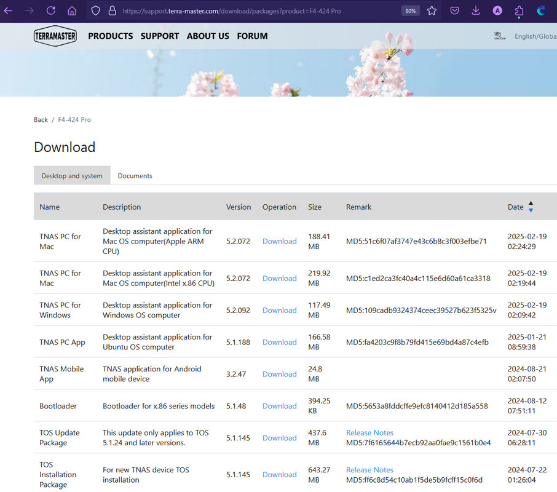
Task: Reset the 80% zoom indicator
Action: coord(410,10)
